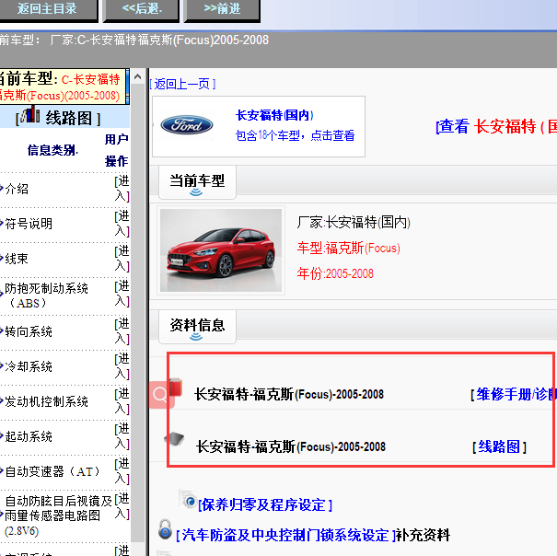Enter the 发动机控制系统 category
Viewport: 557px width, 556px height.
[122, 401]
